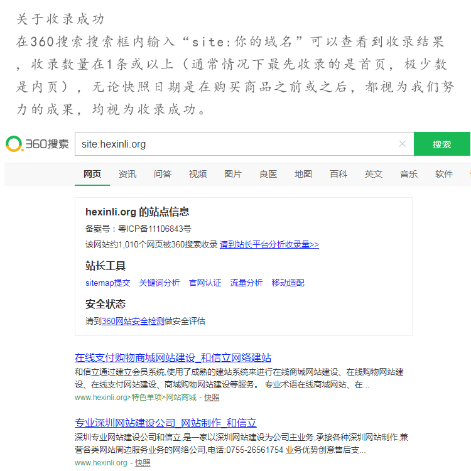
Task: Open the 官网认证 link
Action: [205, 283]
